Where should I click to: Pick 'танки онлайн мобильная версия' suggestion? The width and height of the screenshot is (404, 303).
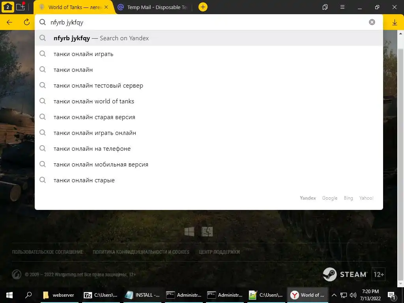click(209, 165)
